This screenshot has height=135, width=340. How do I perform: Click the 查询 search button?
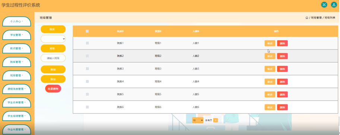(53, 70)
